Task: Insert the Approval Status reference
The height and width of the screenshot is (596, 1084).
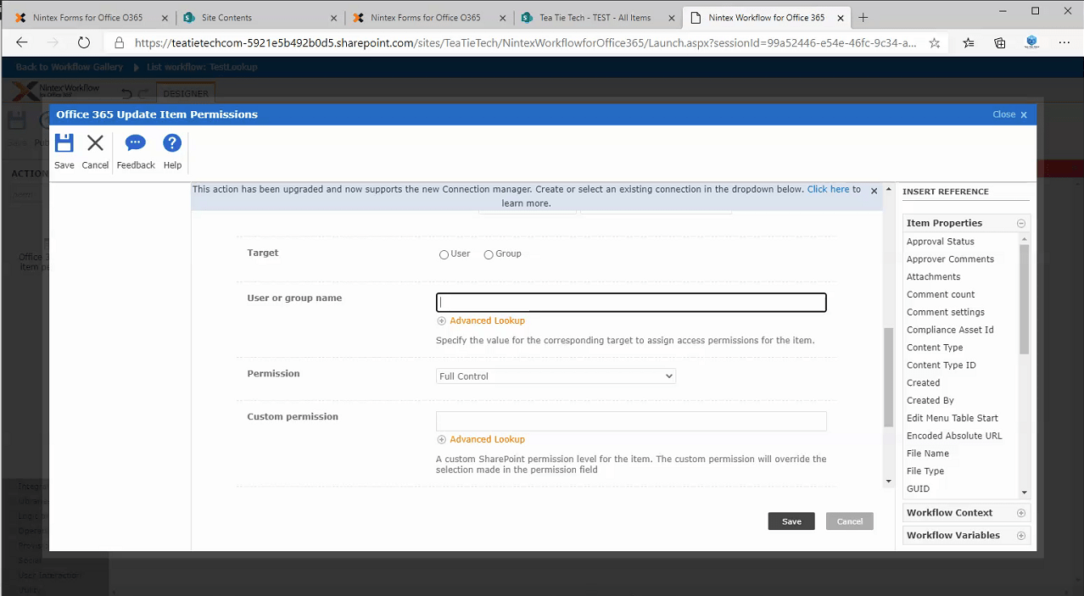Action: tap(940, 242)
